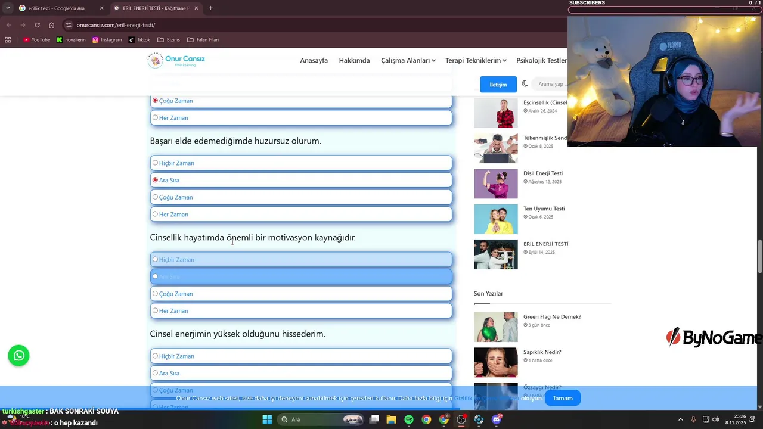The height and width of the screenshot is (429, 763).
Task: Open File Explorer from taskbar
Action: 391,419
